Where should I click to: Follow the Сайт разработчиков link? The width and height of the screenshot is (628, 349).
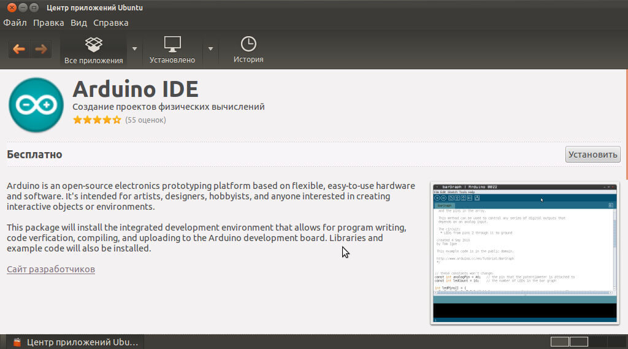click(51, 269)
